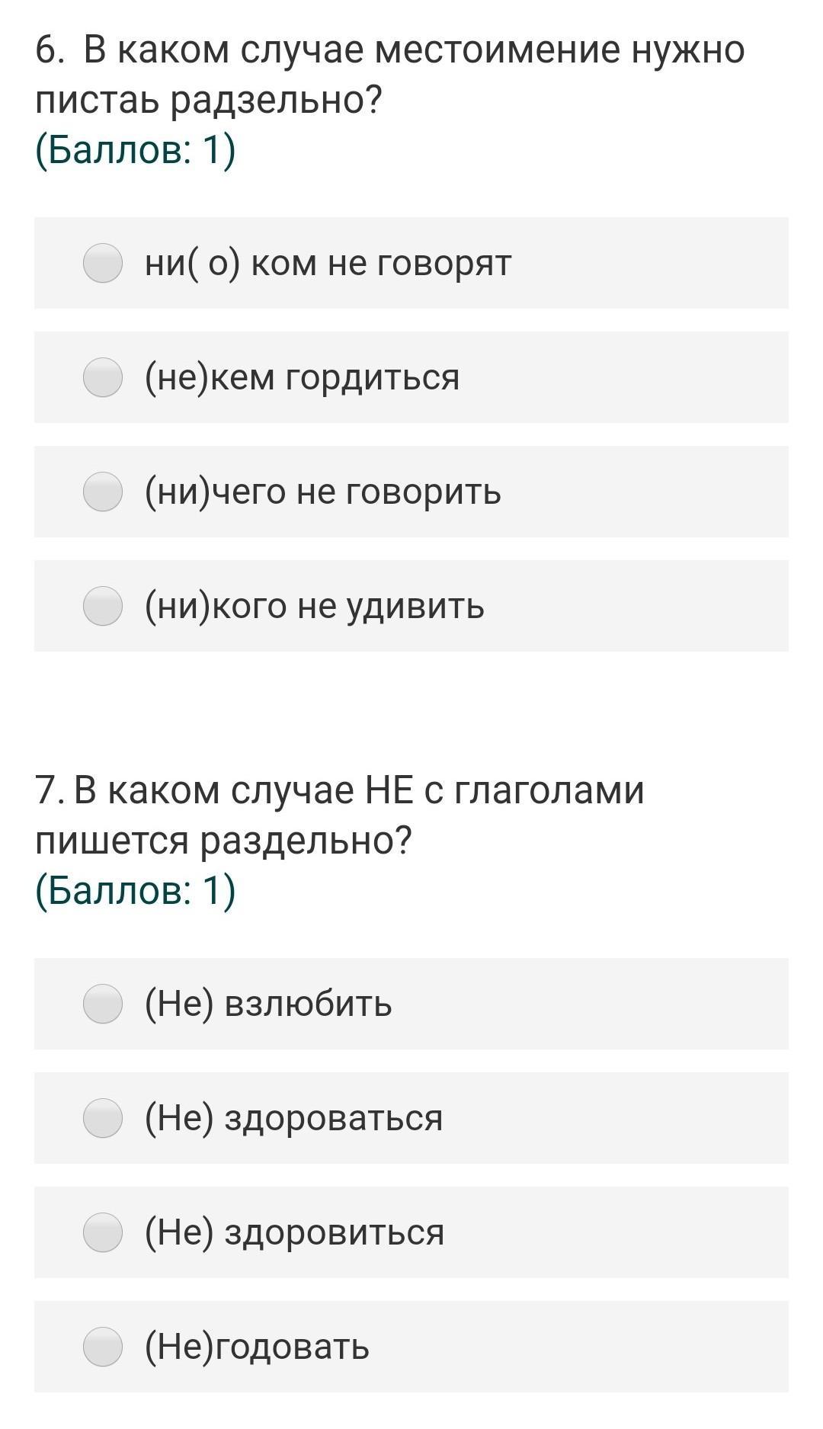
Task: Click the option label '(Не) взлюбить'
Action: (x=268, y=1004)
